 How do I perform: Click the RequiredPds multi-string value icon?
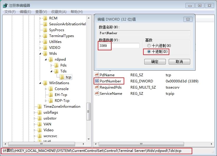click(x=97, y=87)
